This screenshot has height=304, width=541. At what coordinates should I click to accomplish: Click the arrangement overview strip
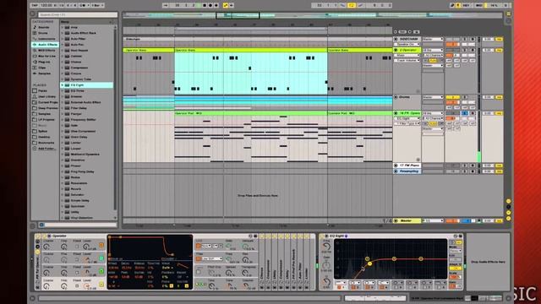(312, 15)
